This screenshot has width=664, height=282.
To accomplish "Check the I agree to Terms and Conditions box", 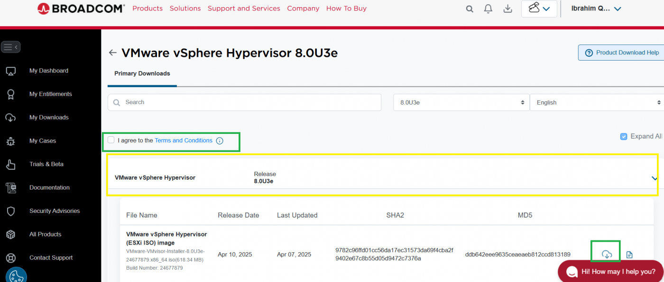I will click(111, 140).
